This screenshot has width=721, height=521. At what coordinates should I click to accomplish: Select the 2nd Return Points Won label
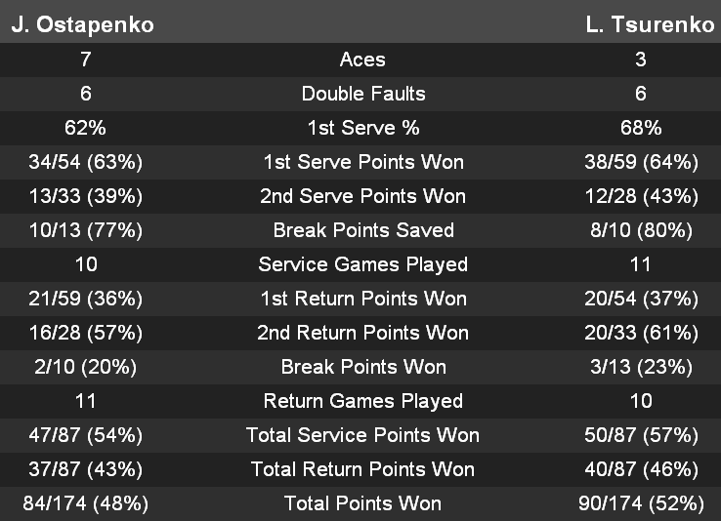click(362, 333)
